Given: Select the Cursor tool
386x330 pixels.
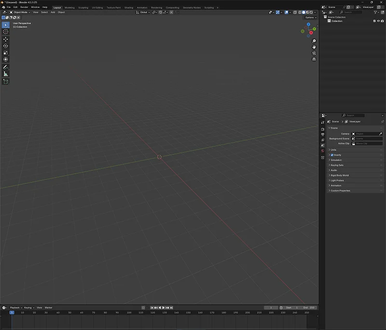Looking at the screenshot, I should point(6,31).
